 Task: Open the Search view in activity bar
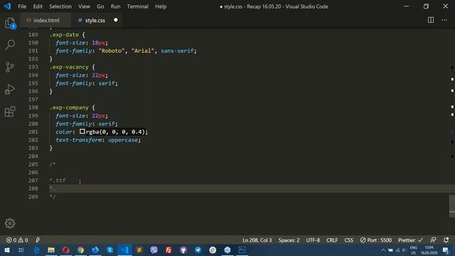[10, 45]
